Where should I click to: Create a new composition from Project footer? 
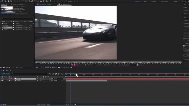[6, 68]
